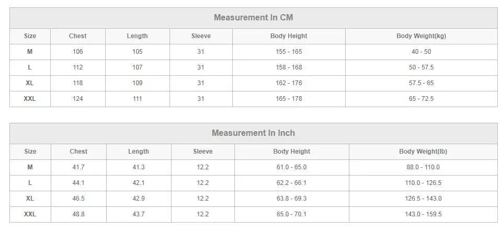
Task: Select the length value 111 cell
Action: (x=137, y=99)
